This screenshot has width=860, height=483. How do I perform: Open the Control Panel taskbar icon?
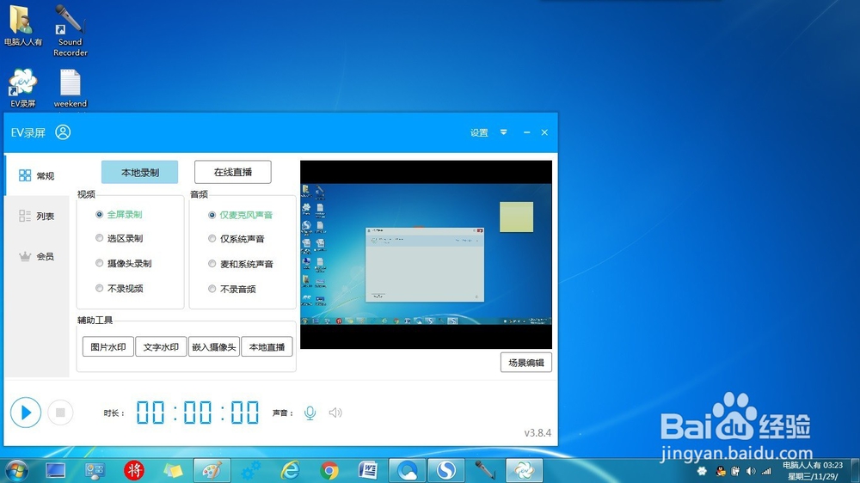coord(95,470)
